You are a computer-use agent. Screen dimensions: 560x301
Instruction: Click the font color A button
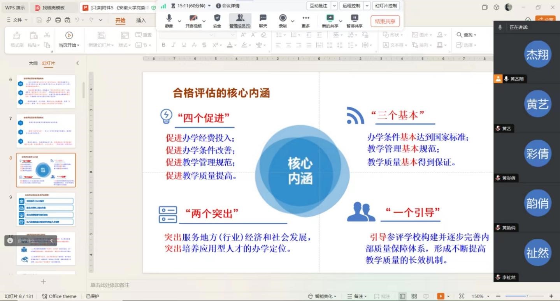pyautogui.click(x=230, y=45)
